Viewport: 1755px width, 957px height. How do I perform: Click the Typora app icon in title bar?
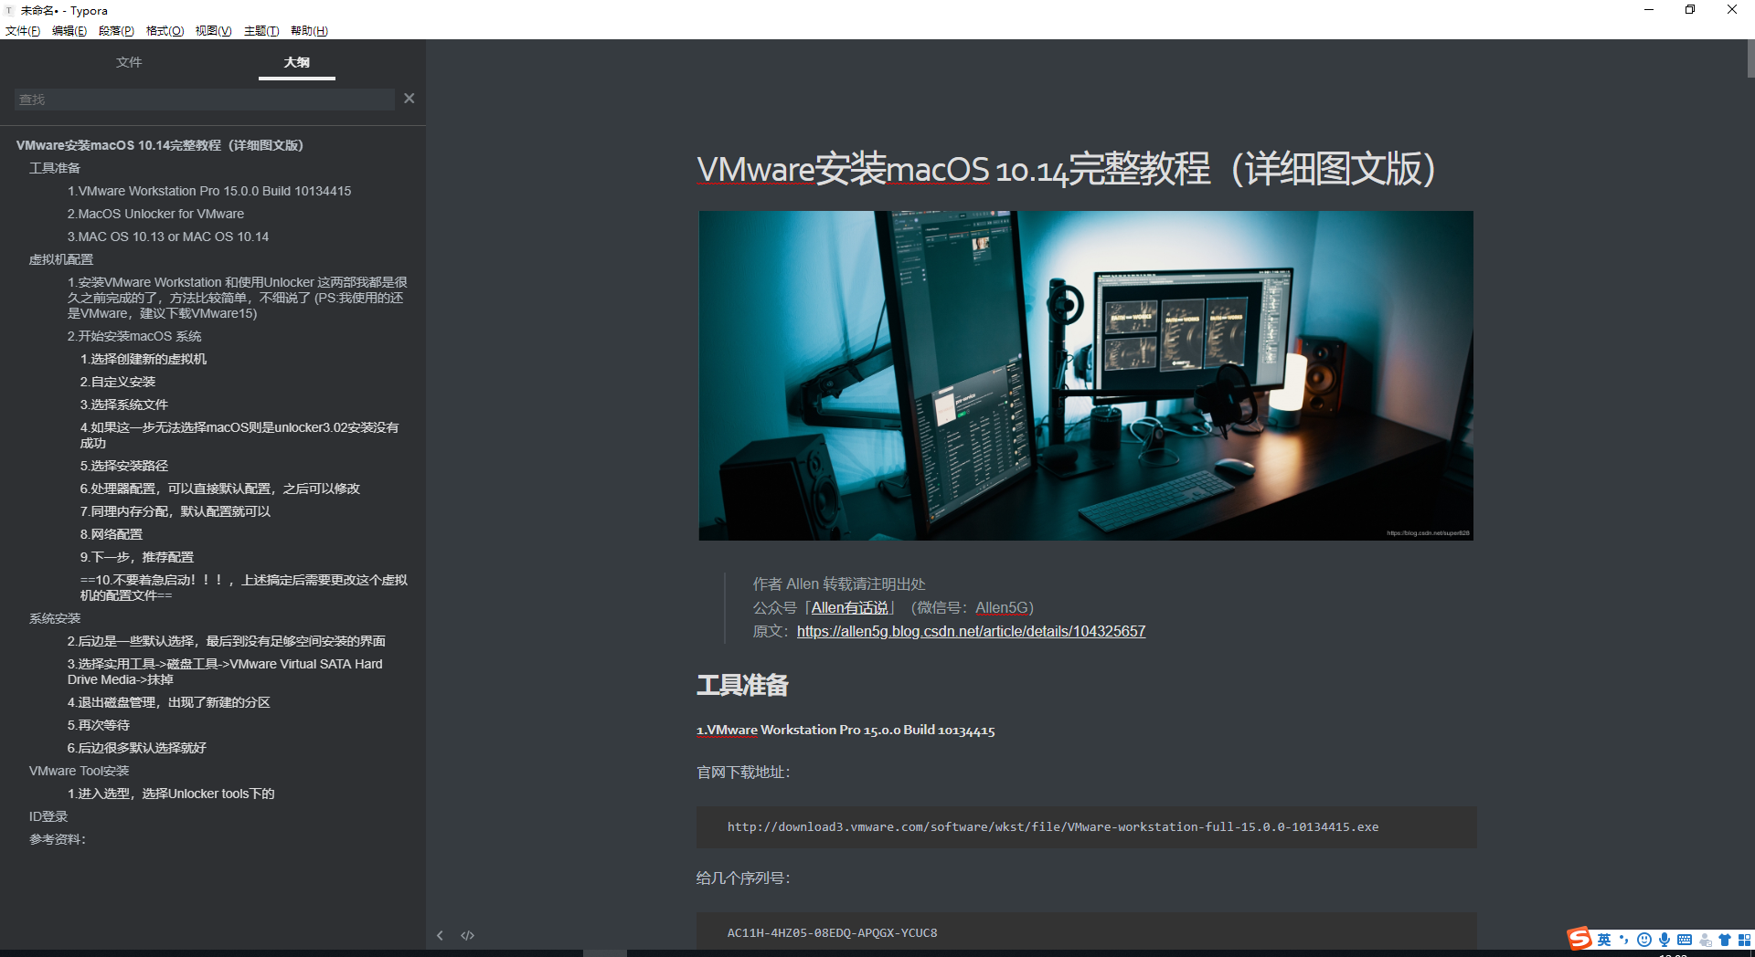coord(9,10)
